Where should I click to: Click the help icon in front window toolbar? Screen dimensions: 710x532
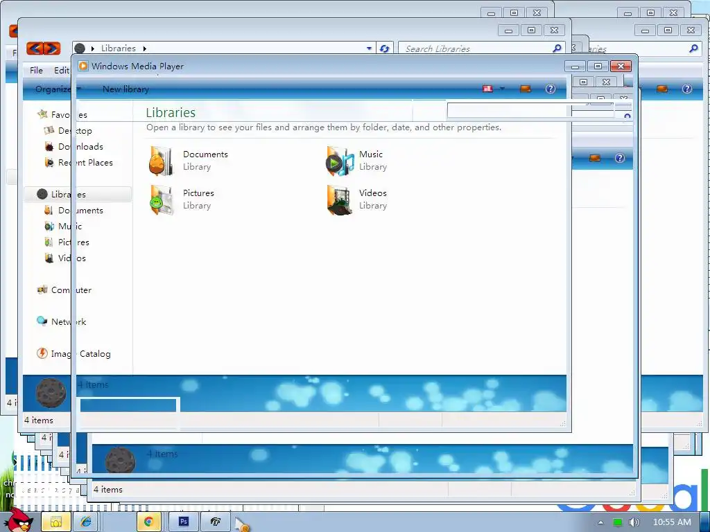point(550,89)
